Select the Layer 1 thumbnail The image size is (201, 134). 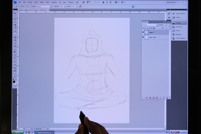(x=146, y=32)
